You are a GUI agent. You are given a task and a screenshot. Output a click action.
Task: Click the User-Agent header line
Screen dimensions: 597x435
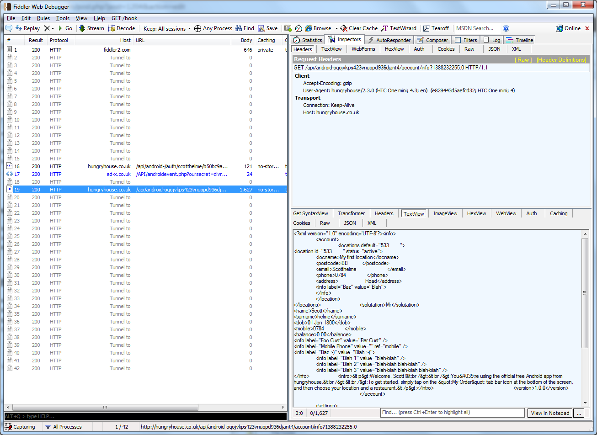pyautogui.click(x=409, y=90)
